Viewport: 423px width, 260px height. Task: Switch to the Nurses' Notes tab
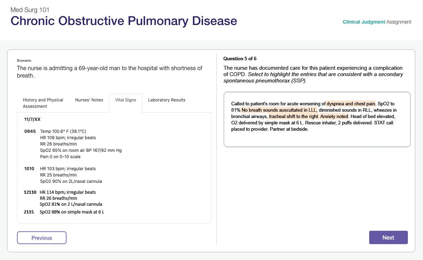[89, 100]
